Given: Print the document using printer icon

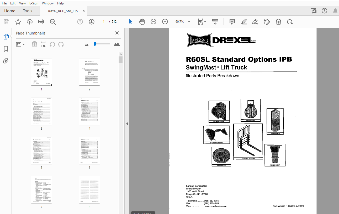Looking at the screenshot, I should pyautogui.click(x=41, y=22).
